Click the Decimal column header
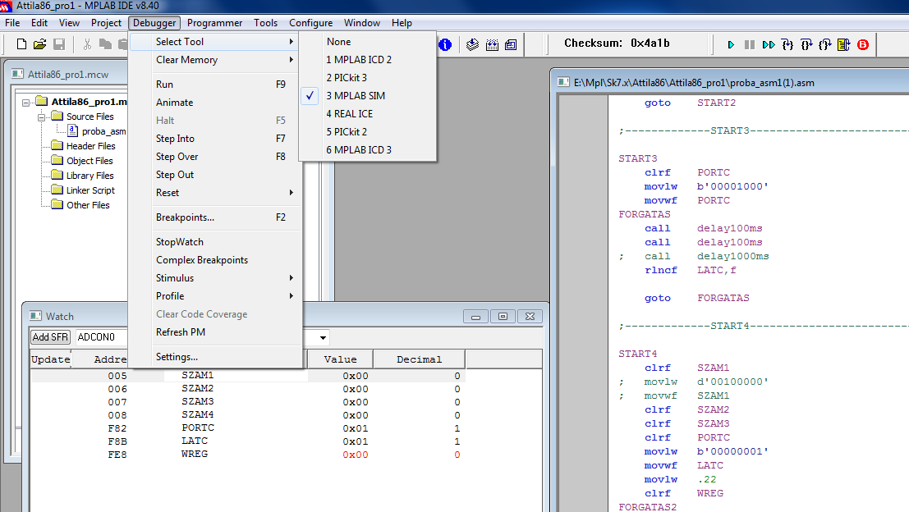The height and width of the screenshot is (512, 909). click(x=419, y=359)
